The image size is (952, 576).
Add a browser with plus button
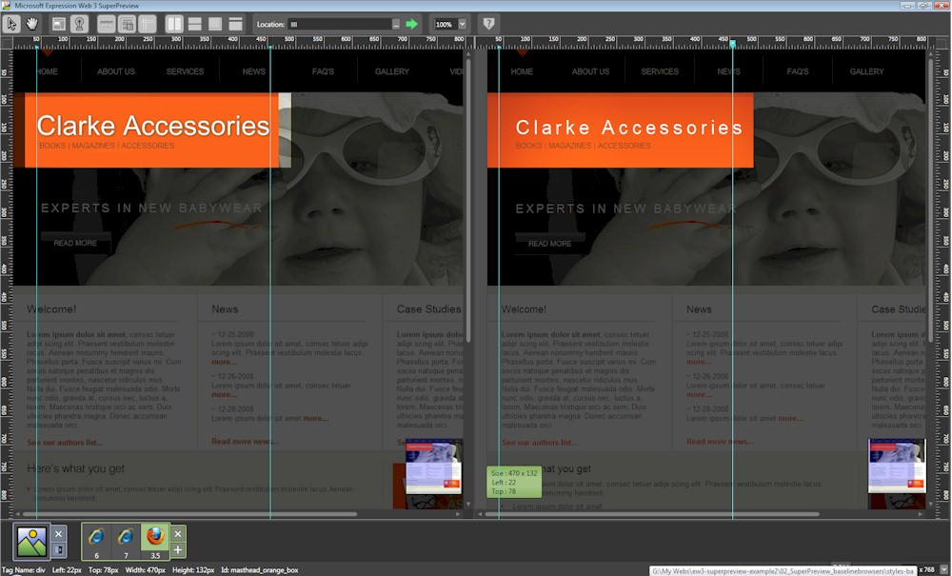point(178,550)
